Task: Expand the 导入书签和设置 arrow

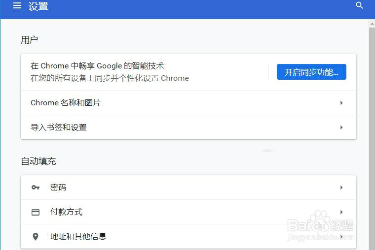Action: click(x=341, y=127)
